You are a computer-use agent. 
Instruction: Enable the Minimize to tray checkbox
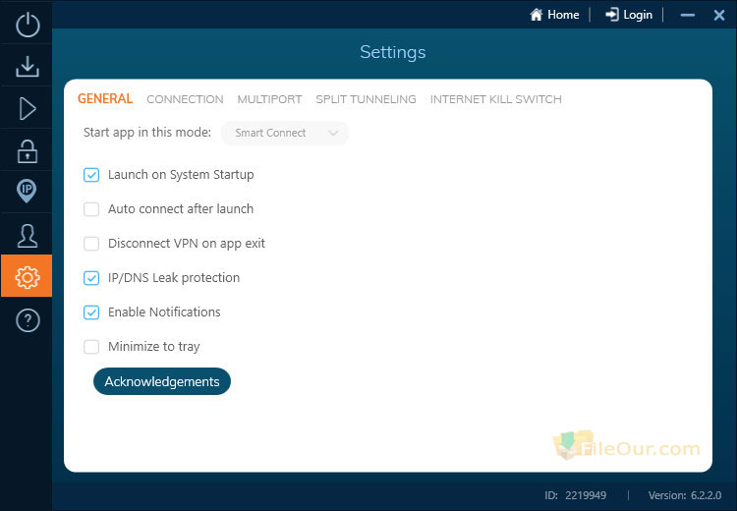(91, 347)
